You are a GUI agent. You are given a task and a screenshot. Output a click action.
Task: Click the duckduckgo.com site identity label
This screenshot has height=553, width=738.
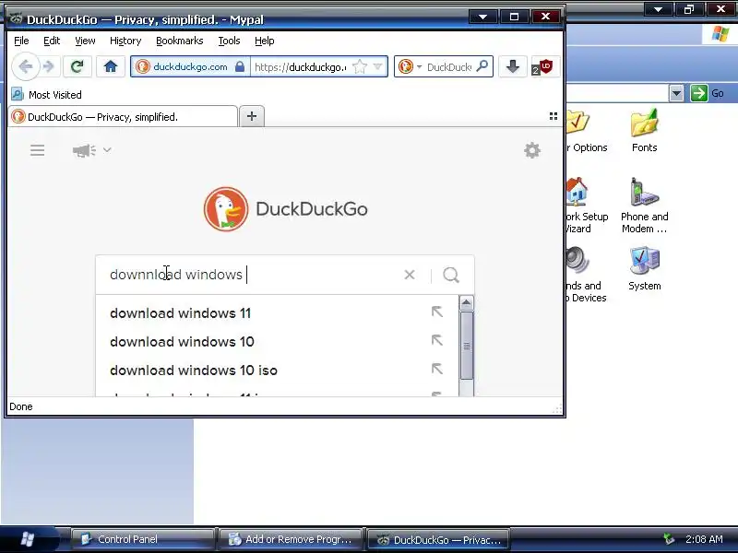coord(190,66)
